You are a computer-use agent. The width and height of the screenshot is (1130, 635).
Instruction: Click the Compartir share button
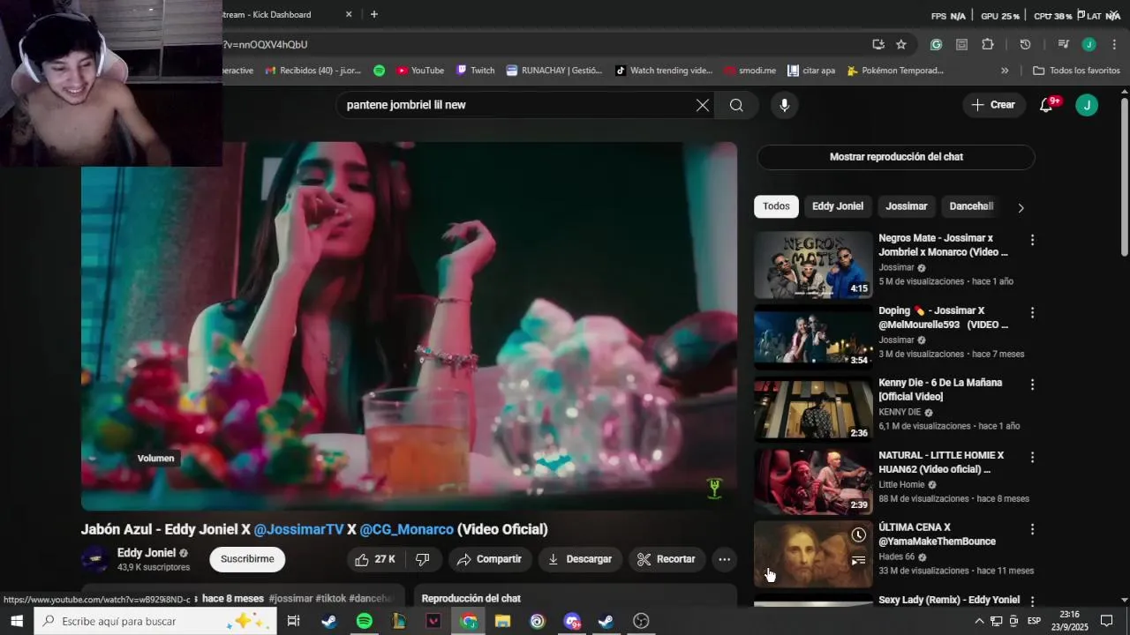pos(489,559)
